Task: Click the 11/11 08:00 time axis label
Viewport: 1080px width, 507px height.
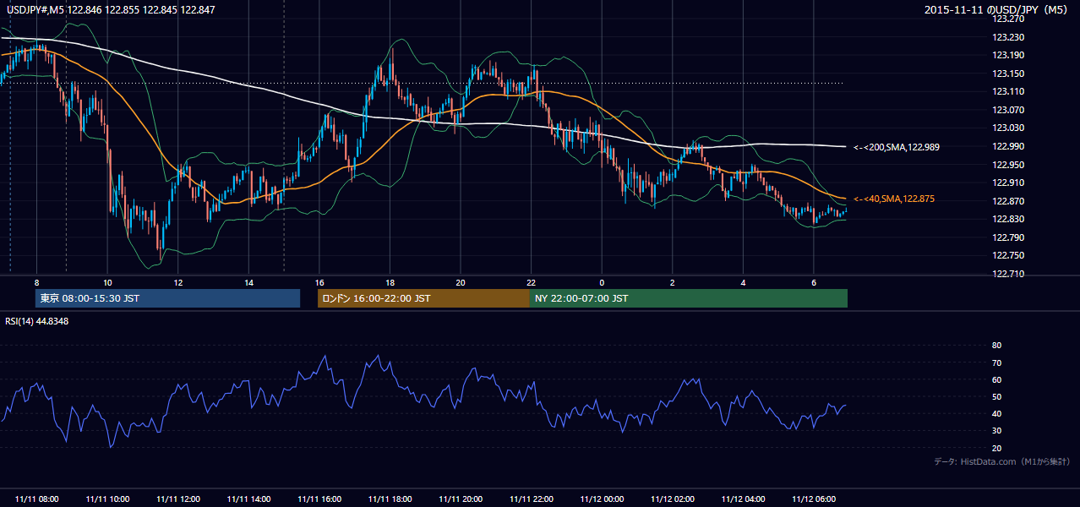Action: (x=37, y=499)
